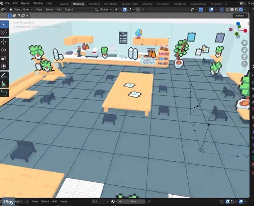The image size is (254, 206).
Task: Toggle proportional editing in viewport header
Action: [x=138, y=10]
